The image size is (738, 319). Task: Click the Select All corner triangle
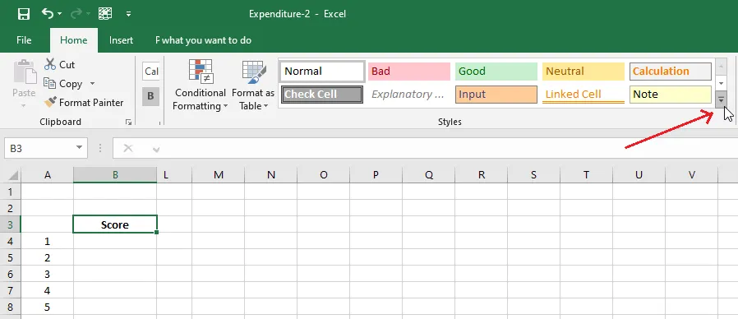(x=13, y=175)
